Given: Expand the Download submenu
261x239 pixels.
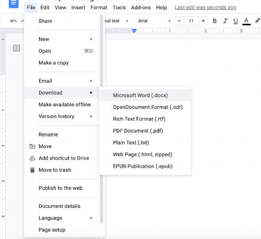Looking at the screenshot, I should [x=62, y=93].
